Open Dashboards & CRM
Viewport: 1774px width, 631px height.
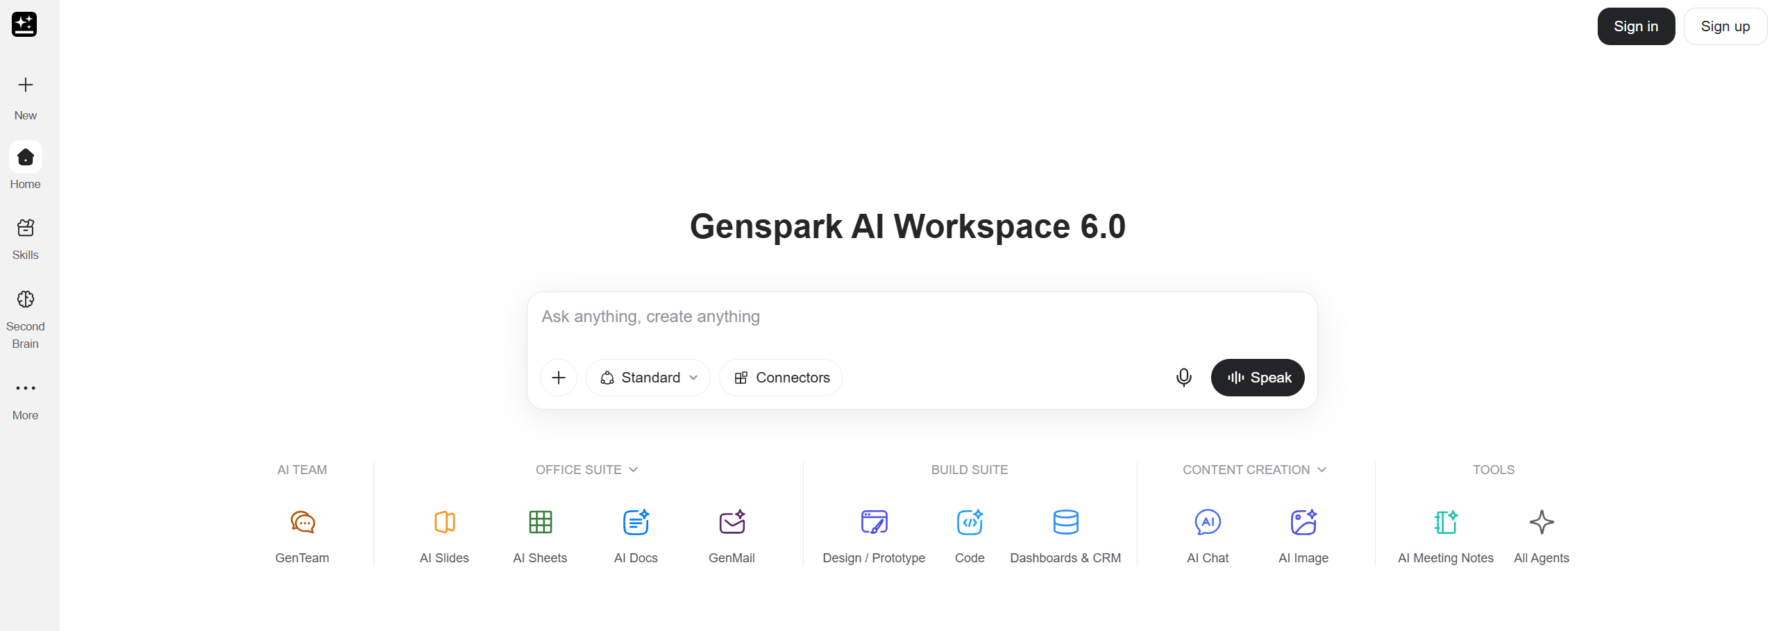click(x=1065, y=536)
